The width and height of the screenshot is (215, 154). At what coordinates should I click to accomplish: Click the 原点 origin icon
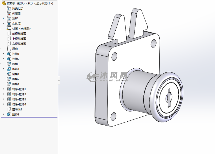click(x=9, y=49)
